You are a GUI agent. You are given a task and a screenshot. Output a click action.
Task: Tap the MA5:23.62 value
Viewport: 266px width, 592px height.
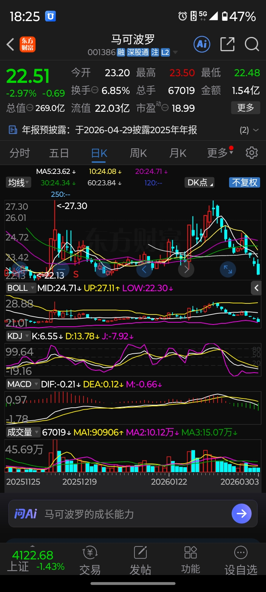coord(56,171)
